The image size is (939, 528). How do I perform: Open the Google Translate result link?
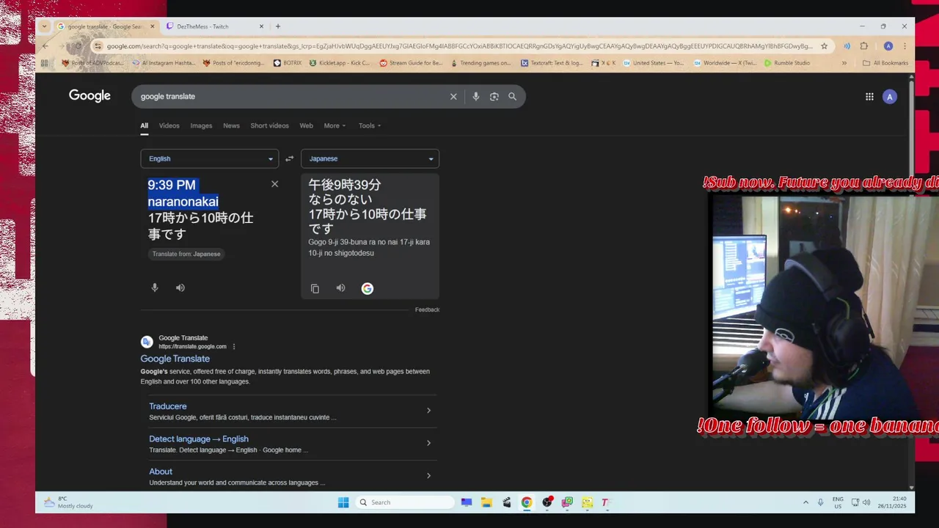175,359
